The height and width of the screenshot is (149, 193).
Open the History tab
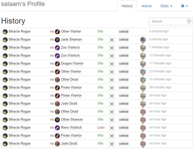(127, 6)
